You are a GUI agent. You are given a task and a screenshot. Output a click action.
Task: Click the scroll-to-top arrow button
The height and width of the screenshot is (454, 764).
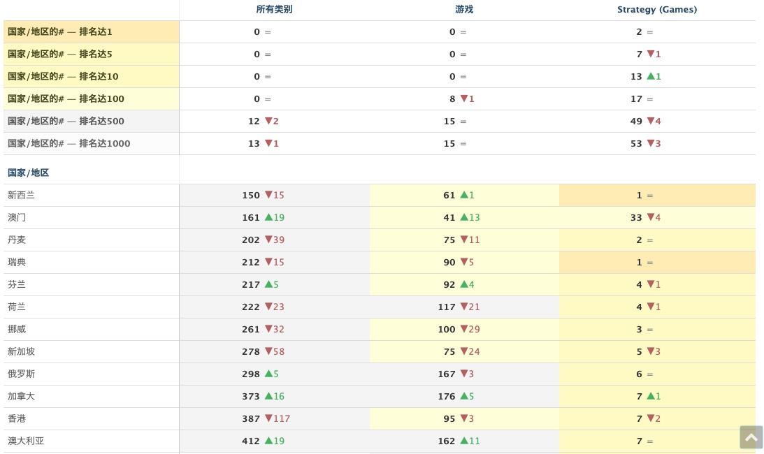(x=751, y=437)
